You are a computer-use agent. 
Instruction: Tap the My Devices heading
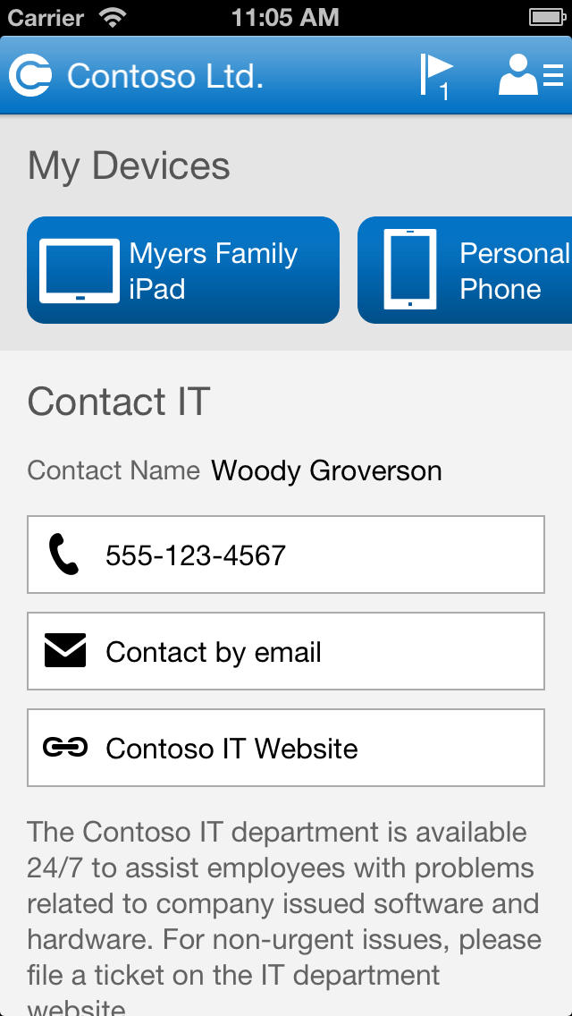coord(129,166)
